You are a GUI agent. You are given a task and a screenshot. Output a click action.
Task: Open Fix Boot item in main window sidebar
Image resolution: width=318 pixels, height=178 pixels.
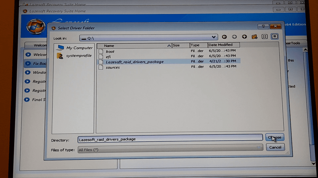(36, 63)
